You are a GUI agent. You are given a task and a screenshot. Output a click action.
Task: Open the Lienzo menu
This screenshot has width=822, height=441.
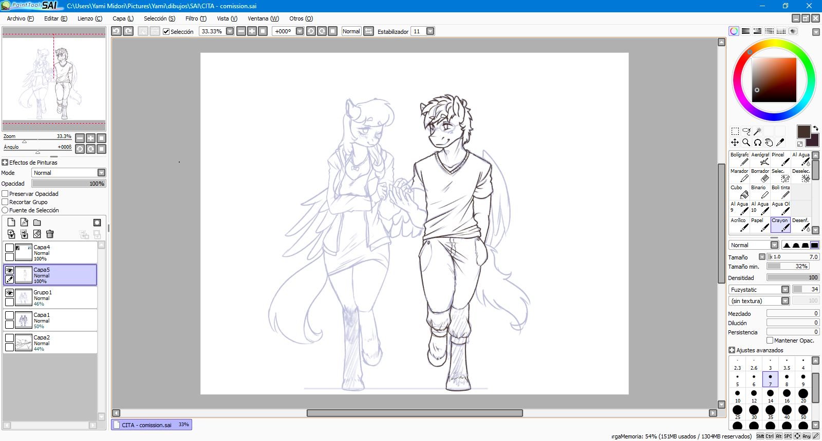(90, 18)
